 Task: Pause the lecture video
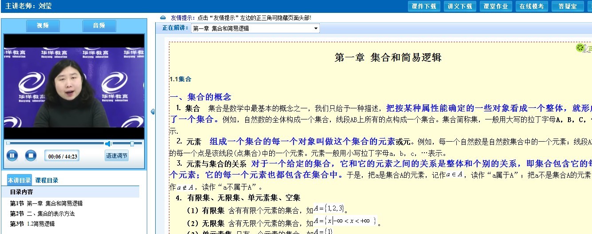[12, 156]
